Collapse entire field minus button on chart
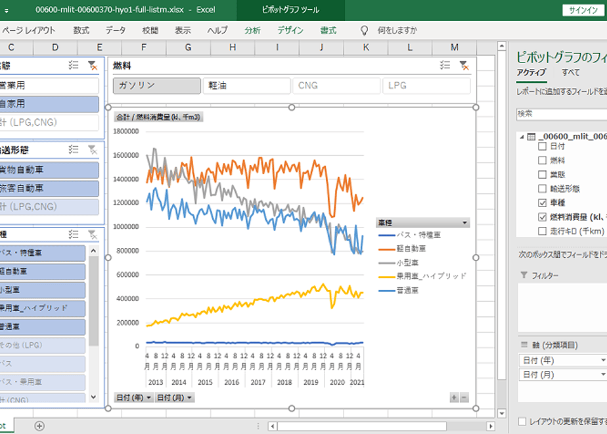This screenshot has height=434, width=607. pos(464,397)
